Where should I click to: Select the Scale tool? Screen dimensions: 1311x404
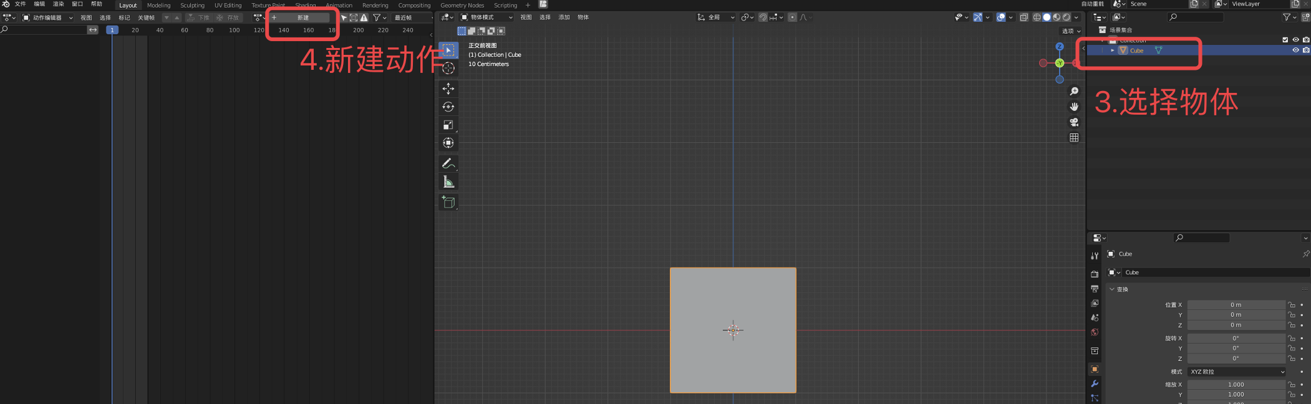pyautogui.click(x=448, y=125)
